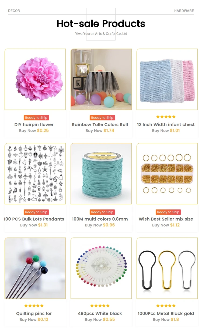View the tulle table skirt product photo
Viewport: 202px width, 332px height.
[101, 79]
